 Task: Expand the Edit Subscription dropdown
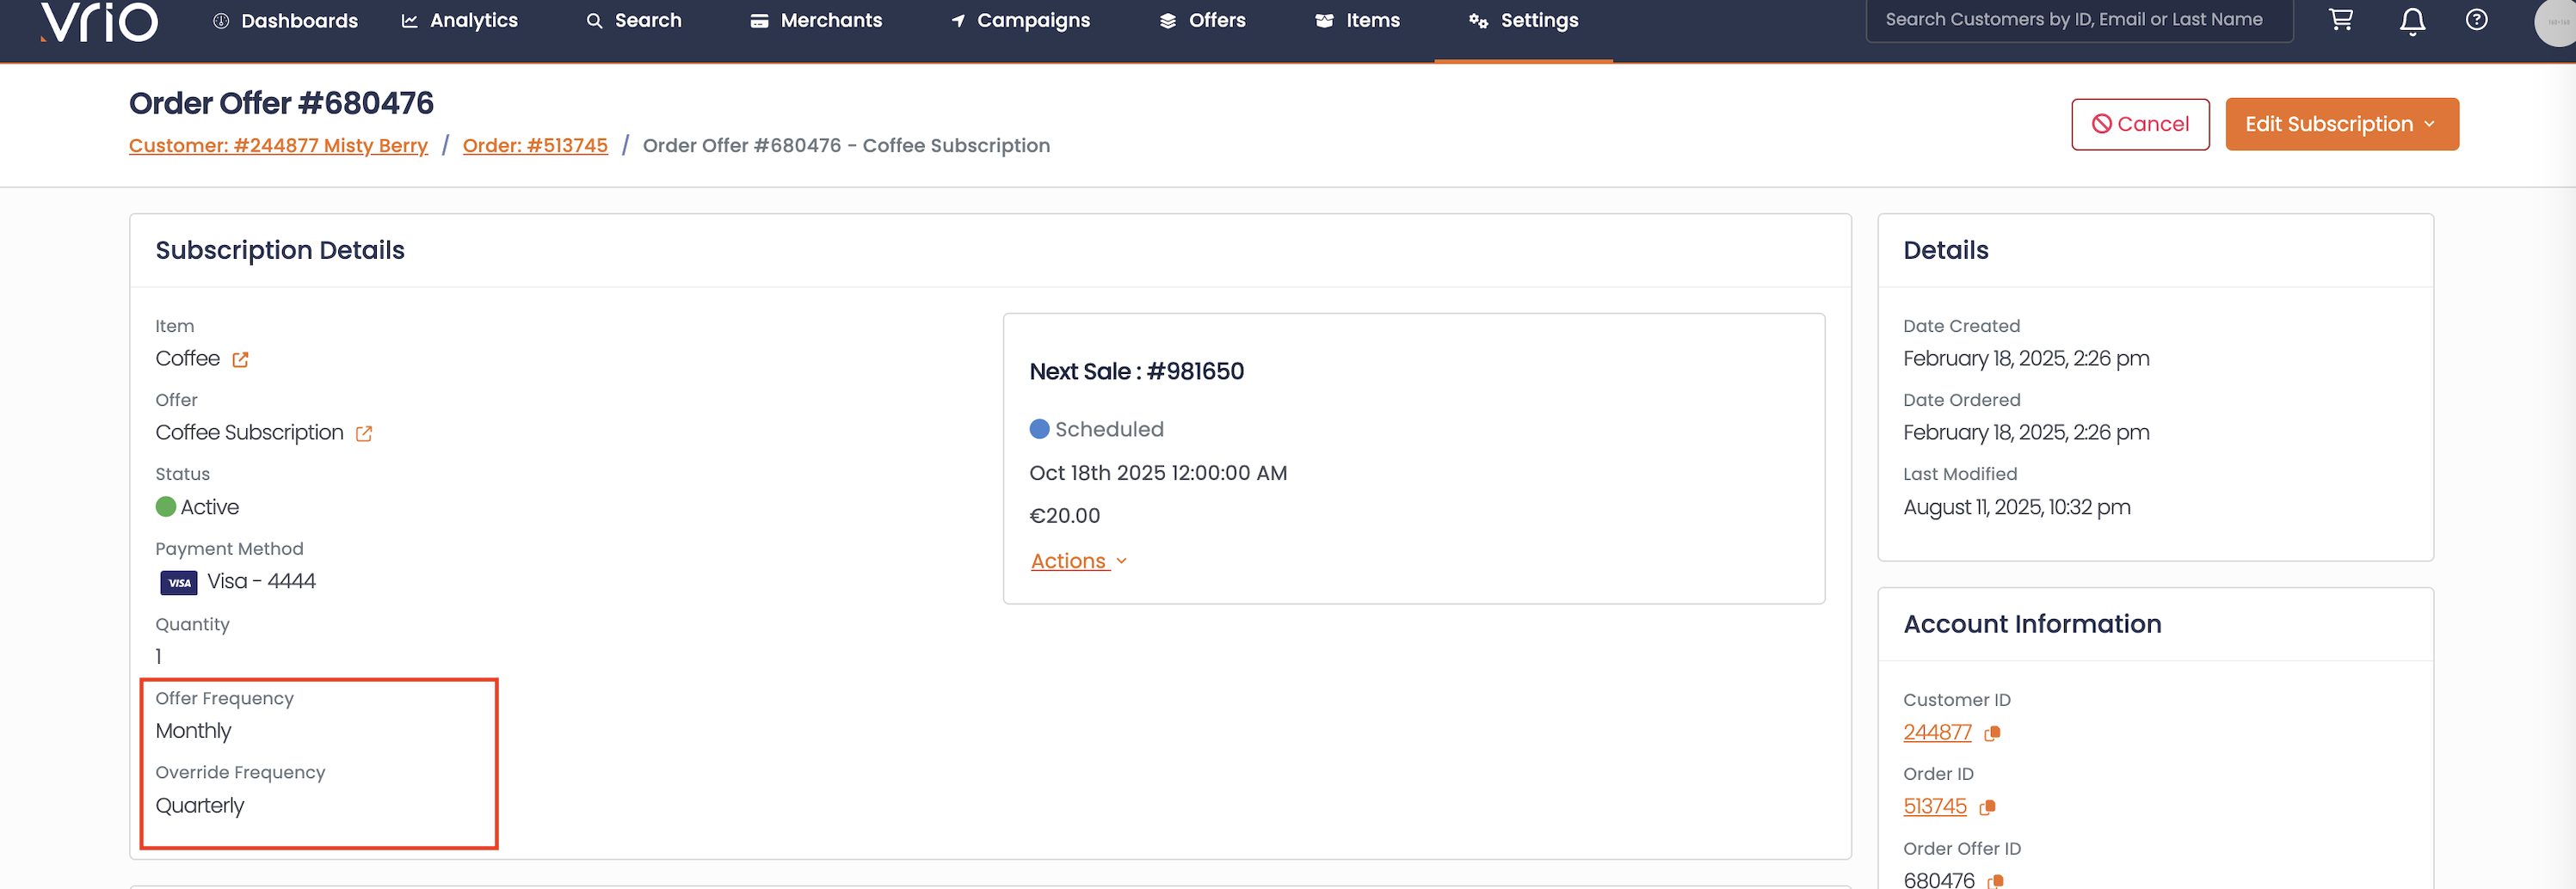tap(2341, 125)
